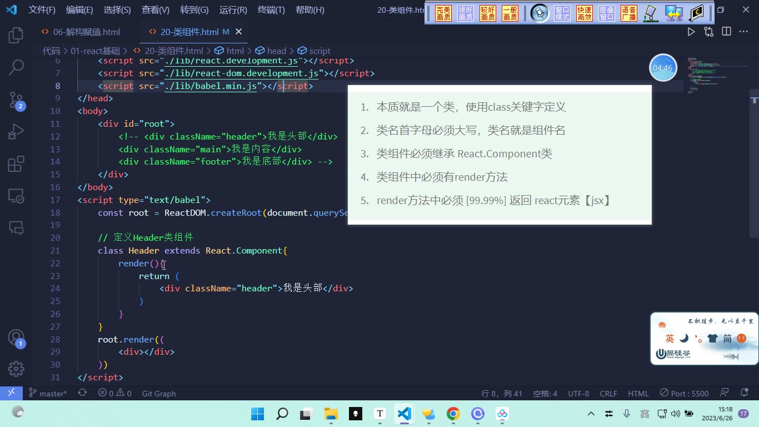Synchronize changes using the status bar sync icon
The image size is (759, 427).
point(82,393)
